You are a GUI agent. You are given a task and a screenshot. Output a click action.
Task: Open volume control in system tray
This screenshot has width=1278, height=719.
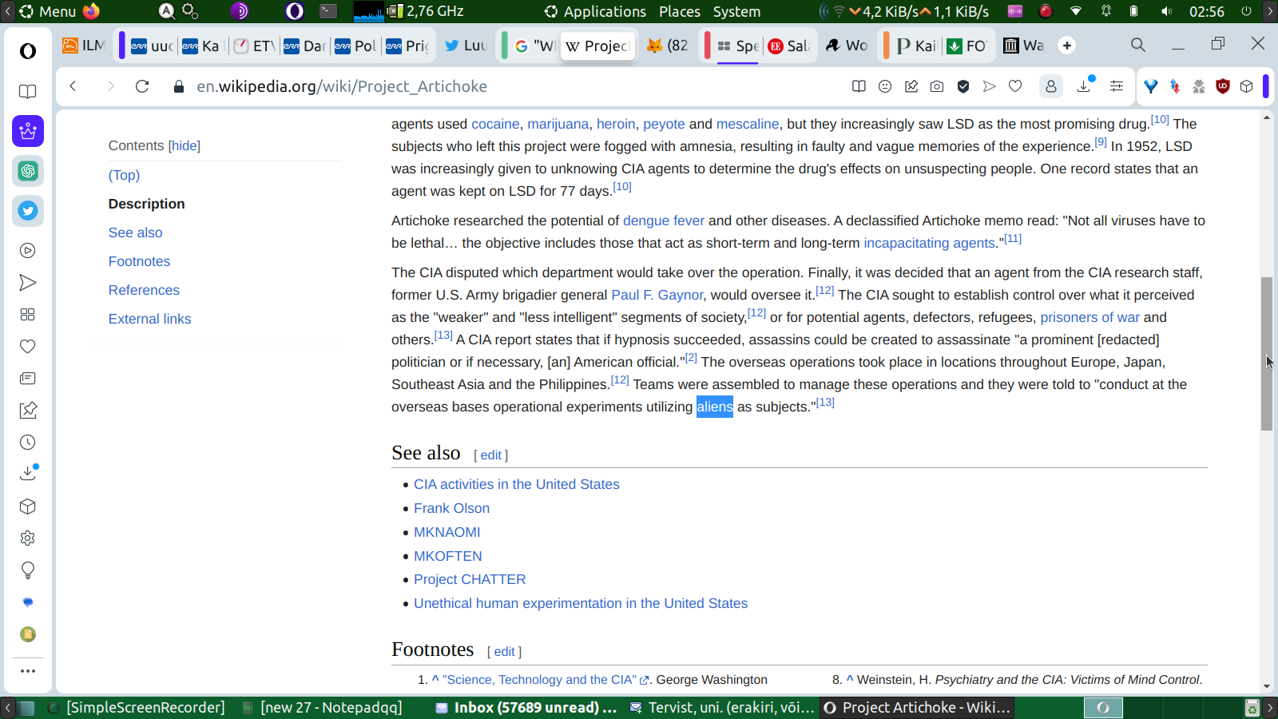[1167, 11]
